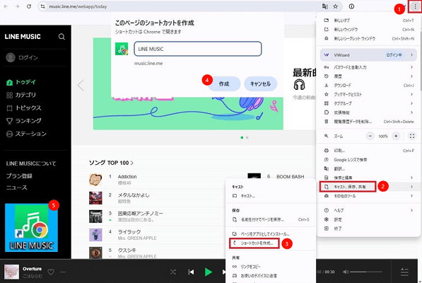Select 新しいウィンドウ menu item
Screen dimensions: 422x283
(368, 30)
